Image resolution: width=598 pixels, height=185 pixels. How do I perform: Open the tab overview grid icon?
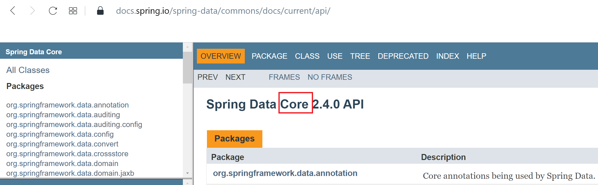72,11
